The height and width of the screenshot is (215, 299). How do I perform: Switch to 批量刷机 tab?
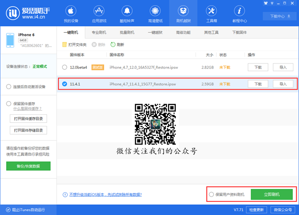click(127, 33)
